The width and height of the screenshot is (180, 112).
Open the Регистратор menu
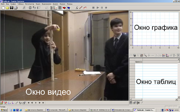[30, 4]
